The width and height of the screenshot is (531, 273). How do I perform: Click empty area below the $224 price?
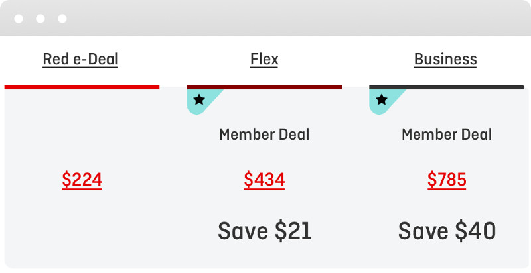pos(82,230)
